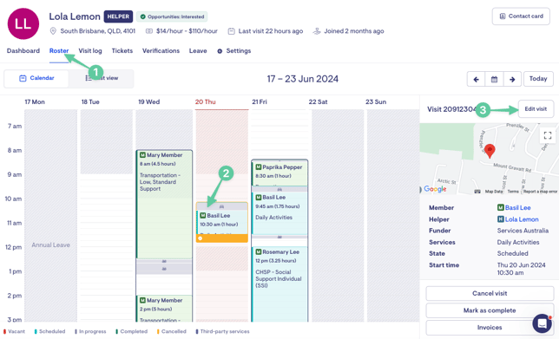Click the red map location pin
Viewport: 559px width, 339px height.
[x=490, y=151]
